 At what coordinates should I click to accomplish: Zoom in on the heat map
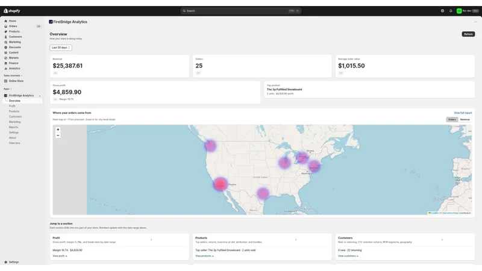coord(58,129)
